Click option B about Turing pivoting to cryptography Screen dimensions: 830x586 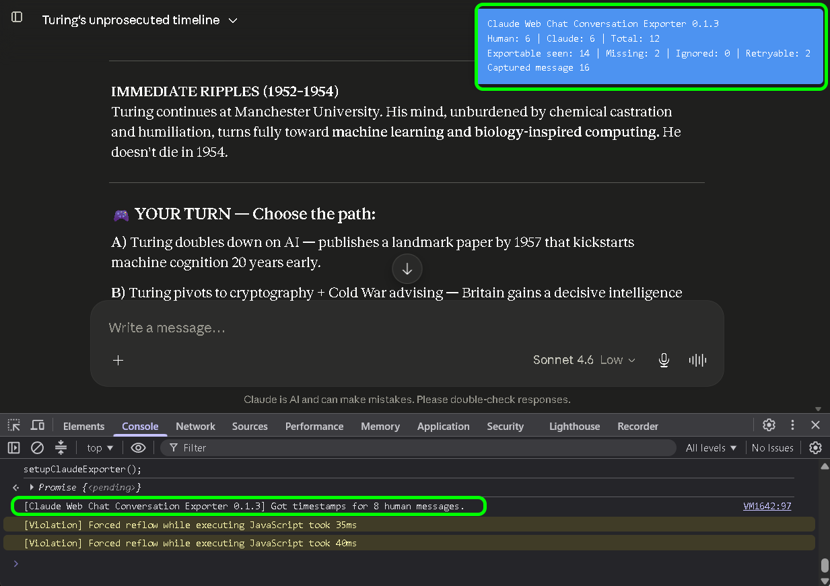pyautogui.click(x=396, y=293)
